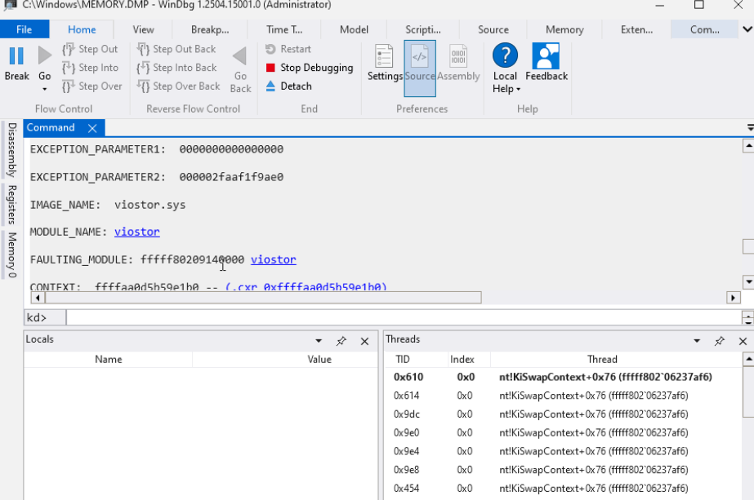Click the Locals Value column header
This screenshot has height=500, width=754.
[x=319, y=359]
